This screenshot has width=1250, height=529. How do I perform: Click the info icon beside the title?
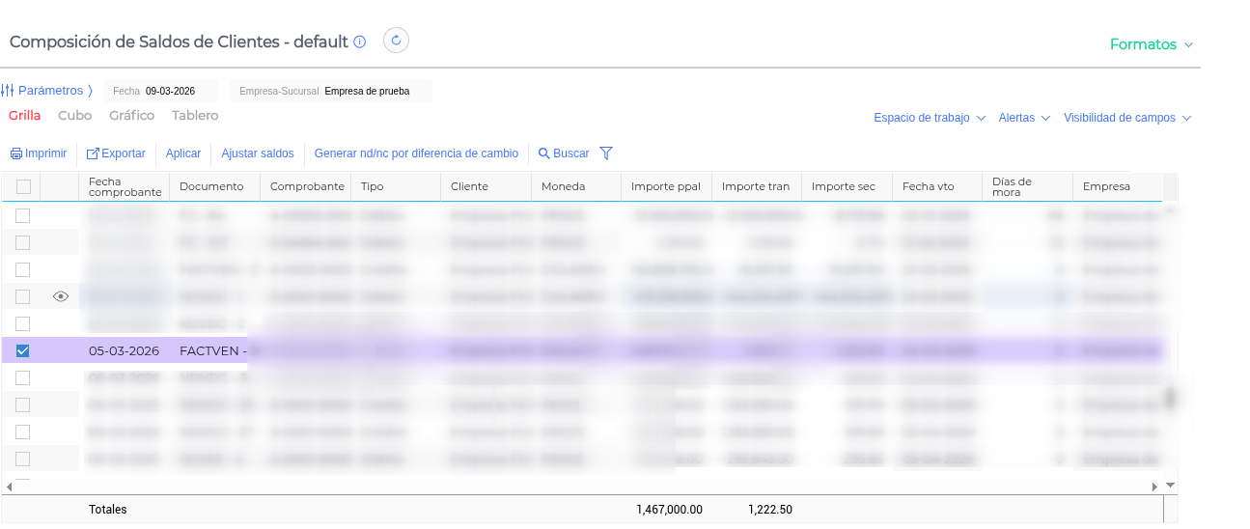(x=360, y=42)
